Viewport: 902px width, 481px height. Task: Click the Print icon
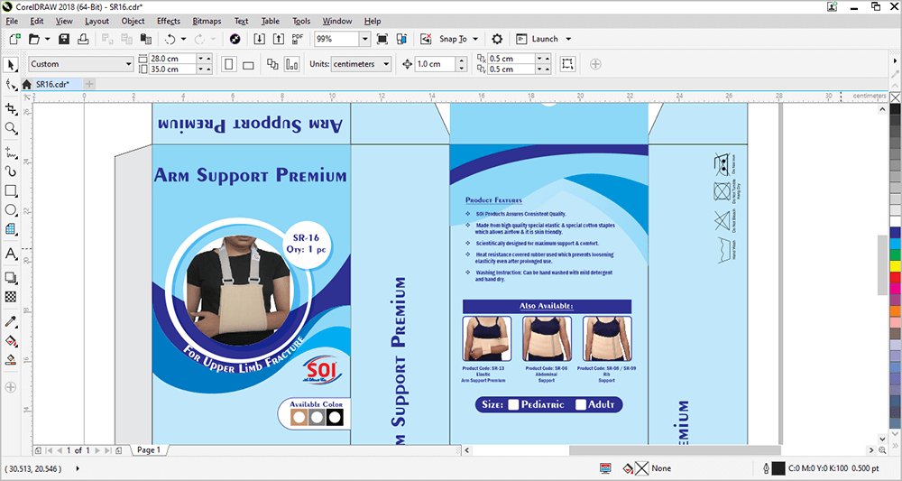[x=83, y=39]
